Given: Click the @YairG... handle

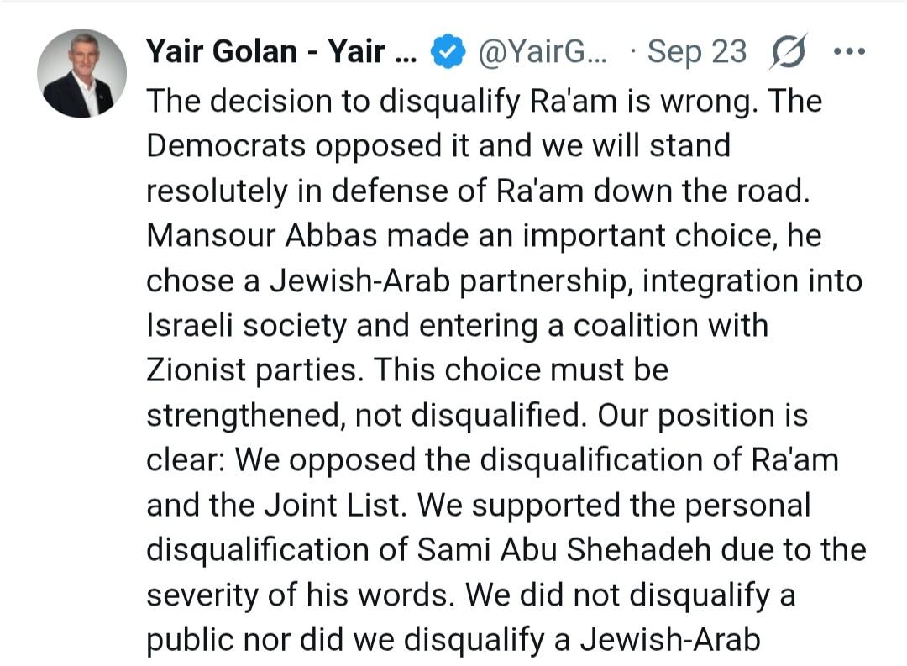Looking at the screenshot, I should point(542,51).
